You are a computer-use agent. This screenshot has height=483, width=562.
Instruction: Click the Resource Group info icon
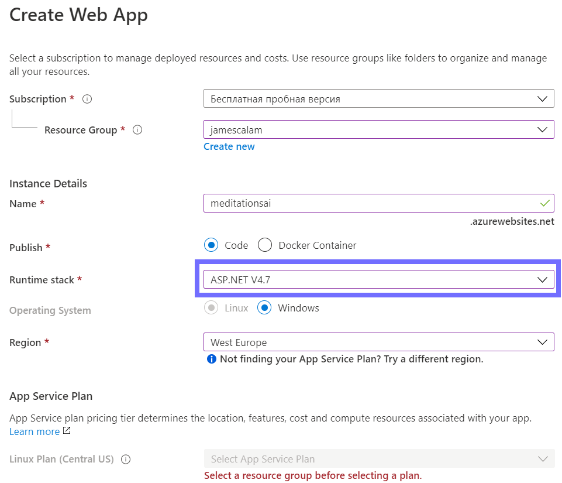[138, 130]
